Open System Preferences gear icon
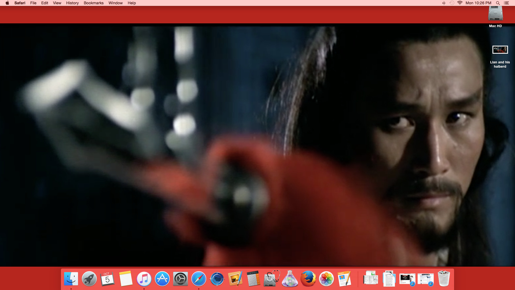 click(x=181, y=279)
